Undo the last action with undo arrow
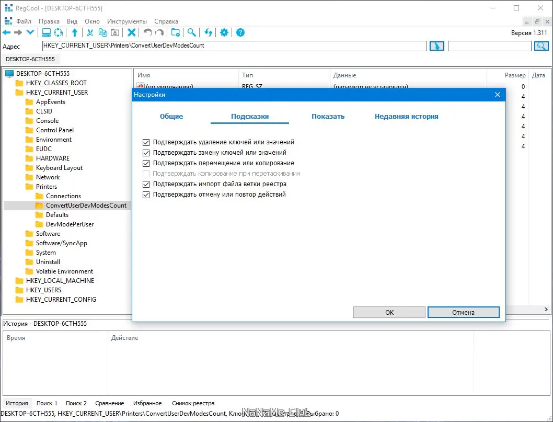The width and height of the screenshot is (553, 422). (147, 32)
